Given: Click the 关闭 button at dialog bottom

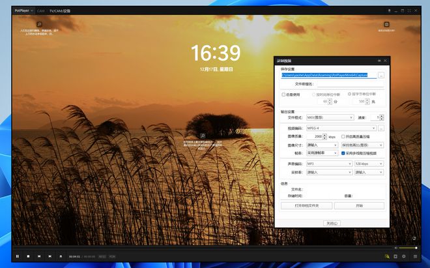Looking at the screenshot, I should tap(332, 223).
